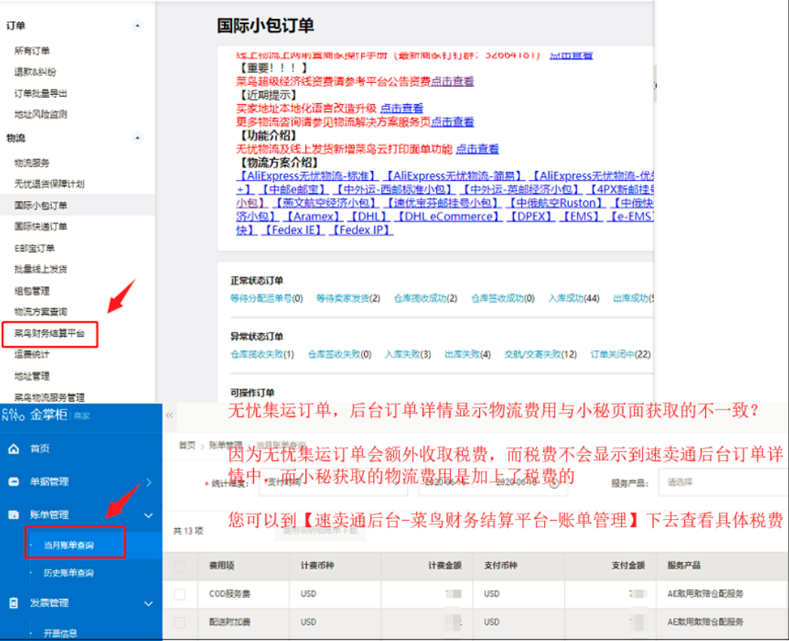The width and height of the screenshot is (789, 641).
Task: Open 退款&纠纷 menu item
Action: [35, 72]
